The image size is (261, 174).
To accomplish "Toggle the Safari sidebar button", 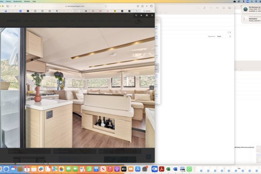I will (8, 6).
